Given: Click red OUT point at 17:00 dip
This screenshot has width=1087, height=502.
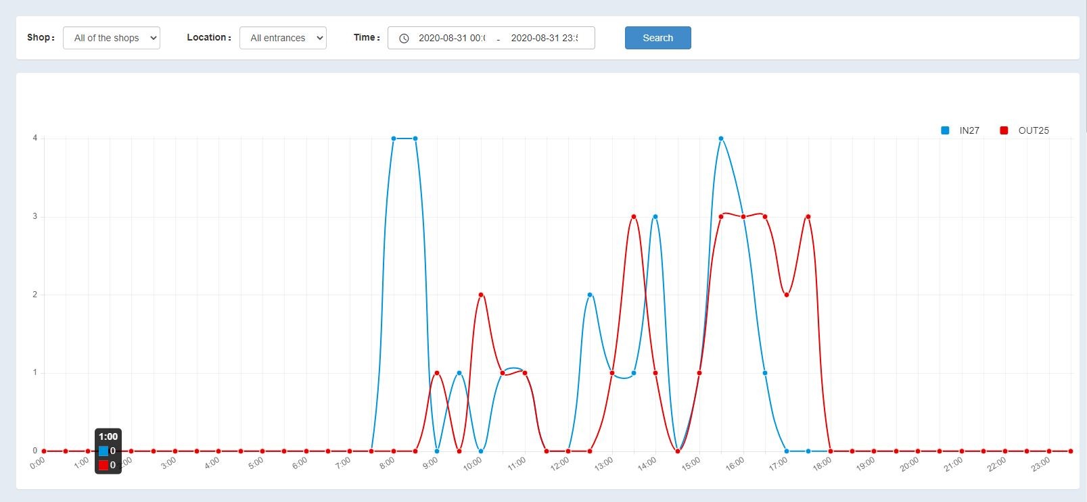Looking at the screenshot, I should click(x=787, y=295).
